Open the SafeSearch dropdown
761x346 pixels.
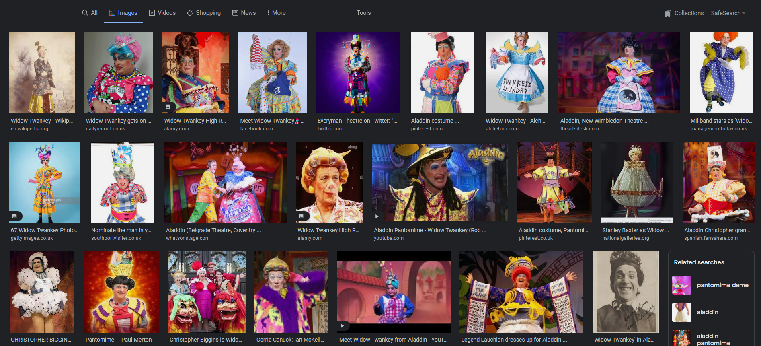pyautogui.click(x=728, y=13)
